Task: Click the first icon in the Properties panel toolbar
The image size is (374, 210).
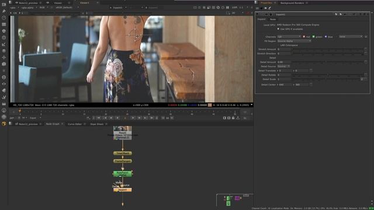Action: (x=257, y=8)
